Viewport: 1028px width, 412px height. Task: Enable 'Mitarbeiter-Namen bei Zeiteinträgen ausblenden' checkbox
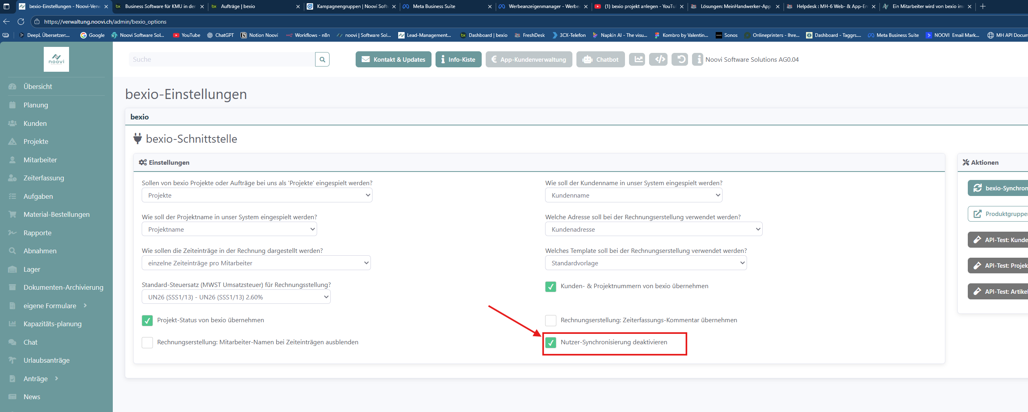[x=147, y=343]
